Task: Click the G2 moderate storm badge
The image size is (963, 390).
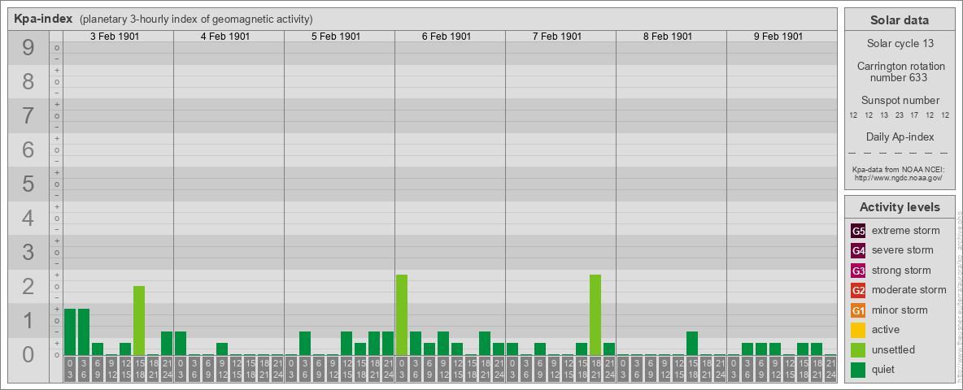Action: pos(858,290)
